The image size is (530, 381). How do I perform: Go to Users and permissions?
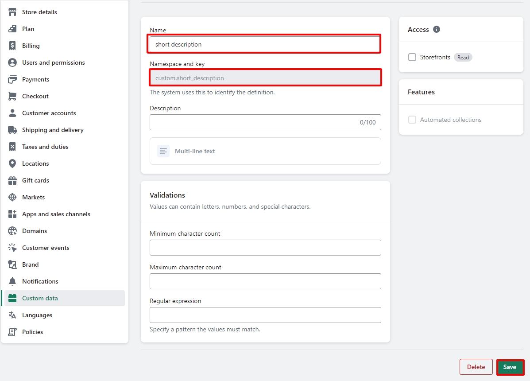pos(53,62)
